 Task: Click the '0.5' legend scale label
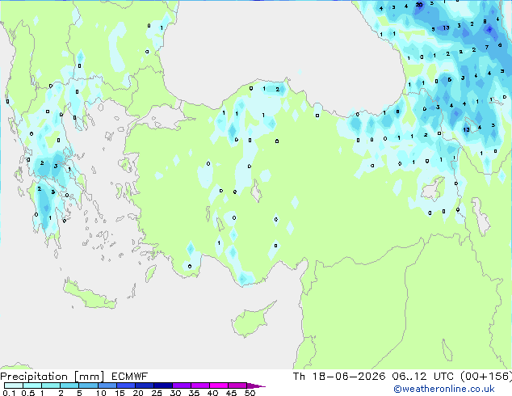coord(28,393)
